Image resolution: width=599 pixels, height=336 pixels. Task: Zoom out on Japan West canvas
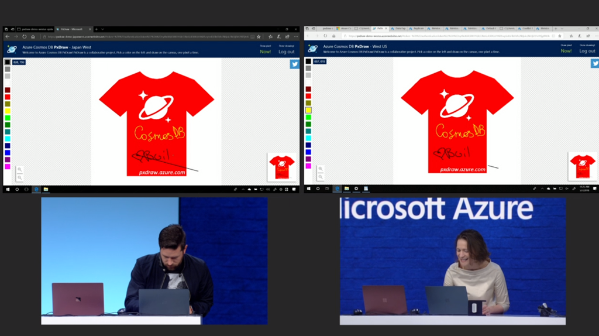click(19, 177)
